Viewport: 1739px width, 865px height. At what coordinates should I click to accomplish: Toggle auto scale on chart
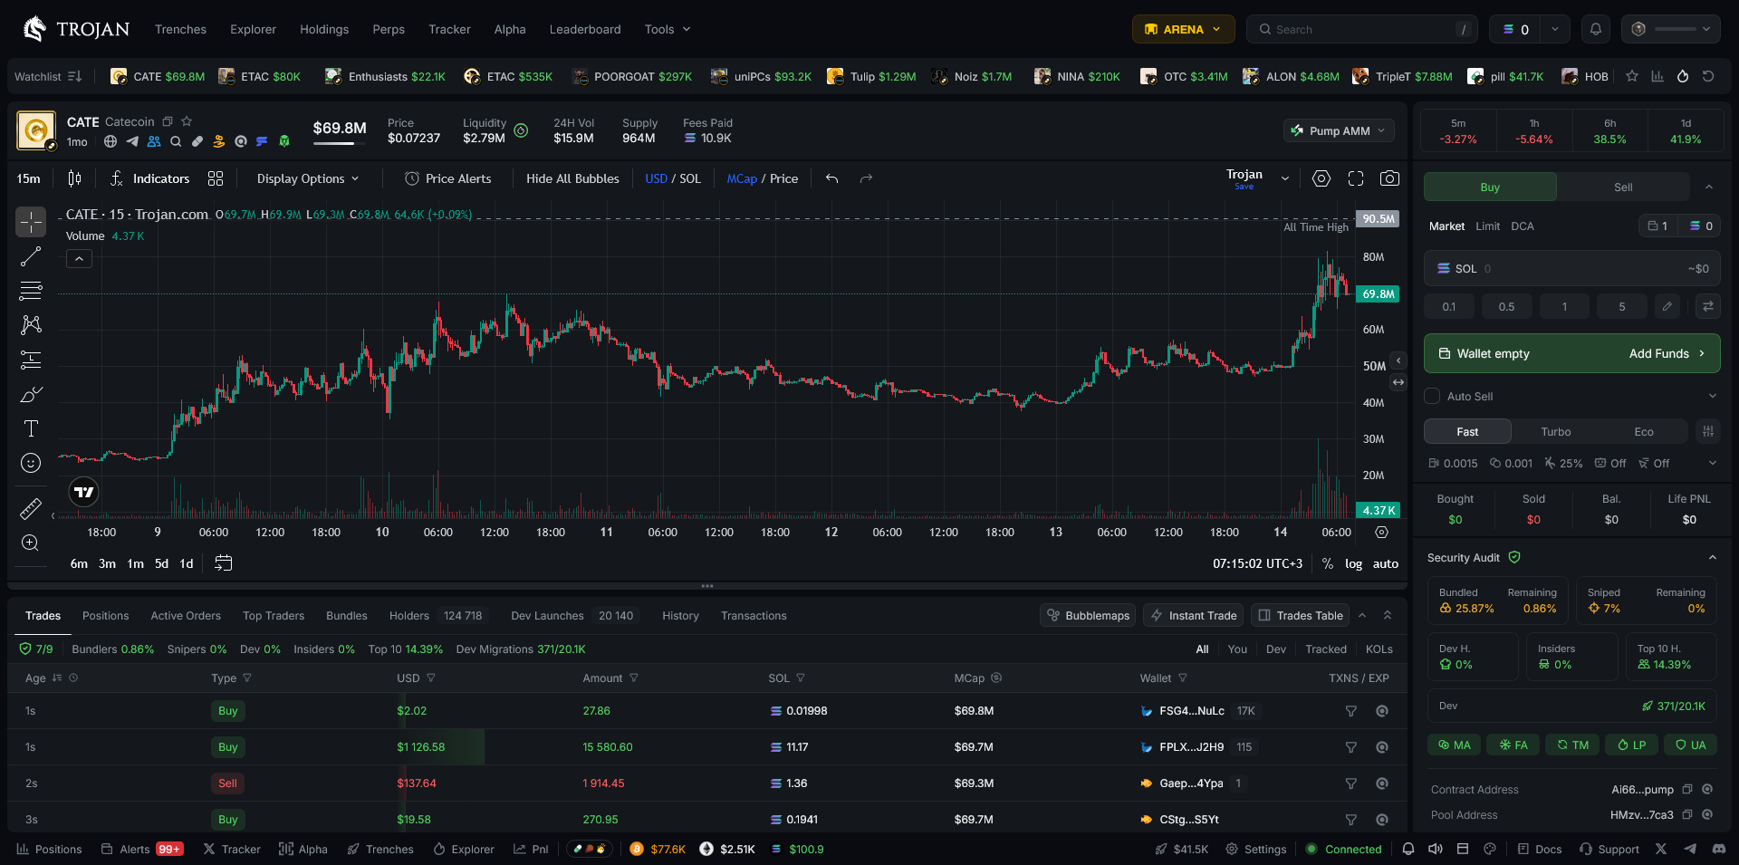tap(1386, 563)
